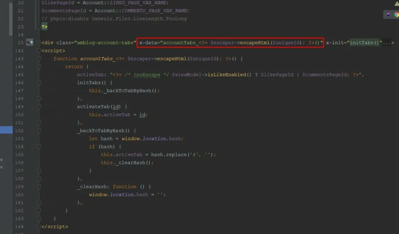This screenshot has height=234, width=399.
Task: Click the highlighted initTabs() in x-init attribute
Action: (x=365, y=42)
